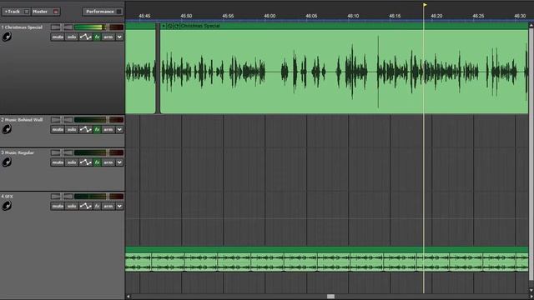Toggle automation on Music Regular track
534x300 pixels.
pos(85,162)
